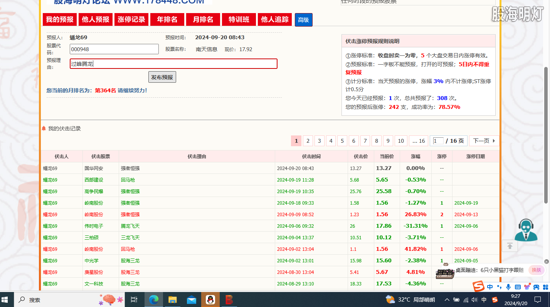Image resolution: width=550 pixels, height=307 pixels.
Task: Toggle Chinese/English mode on the Sogou bar
Action: pyautogui.click(x=490, y=287)
